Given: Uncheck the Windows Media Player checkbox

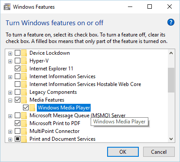Looking at the screenshot, I should coord(26,108).
